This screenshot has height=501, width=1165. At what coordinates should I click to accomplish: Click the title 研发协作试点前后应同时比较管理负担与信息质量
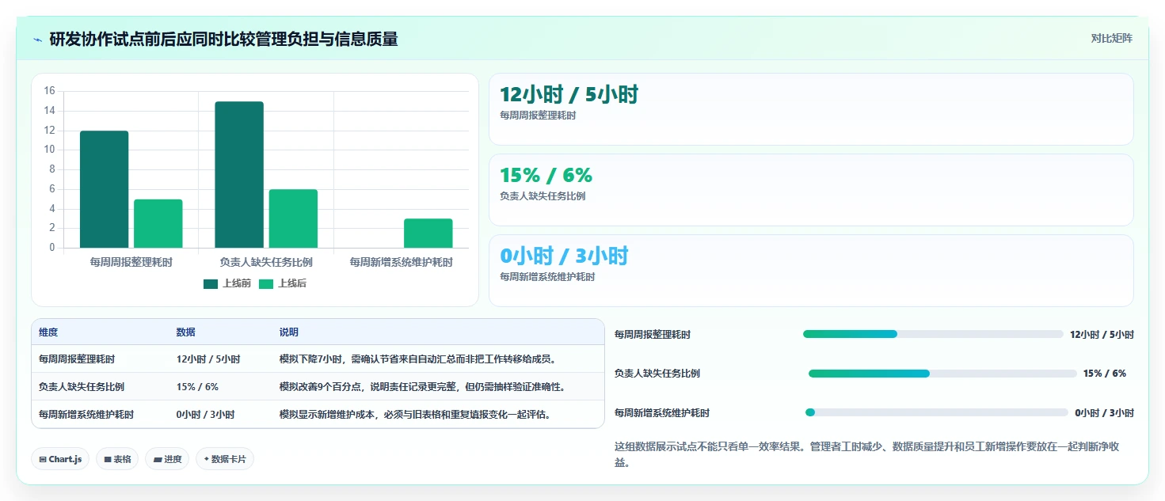point(223,39)
